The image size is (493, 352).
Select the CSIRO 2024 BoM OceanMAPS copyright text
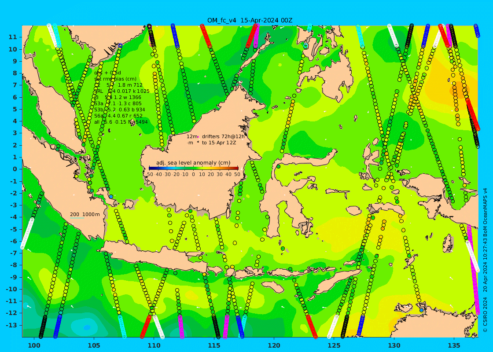[486, 260]
